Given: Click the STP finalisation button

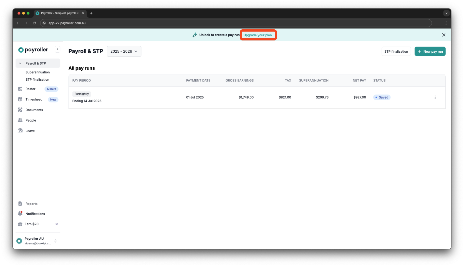Looking at the screenshot, I should coord(396,51).
